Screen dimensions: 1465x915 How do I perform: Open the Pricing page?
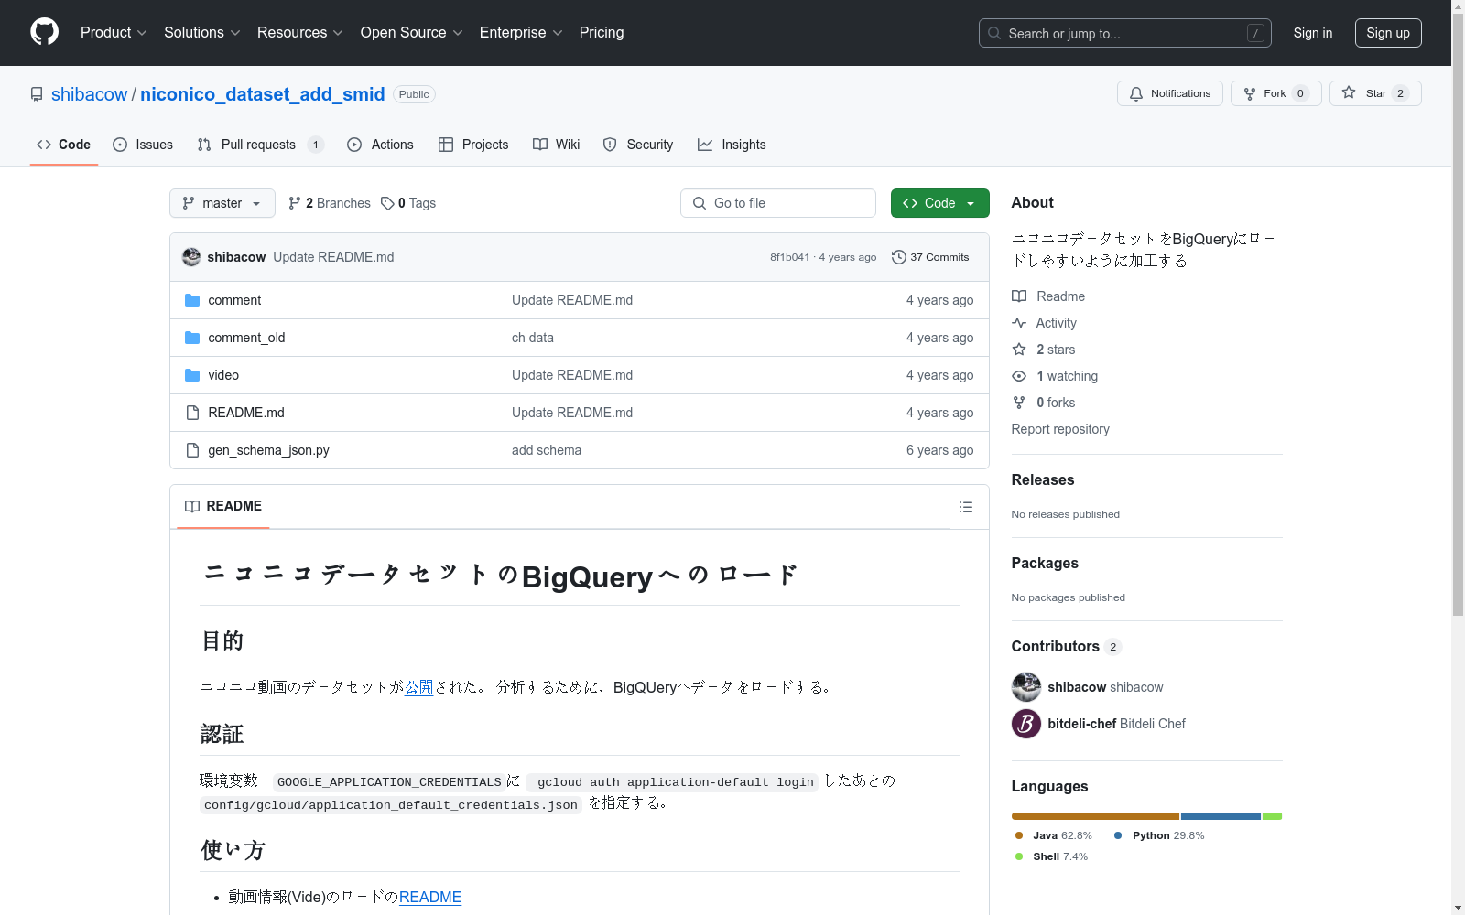[602, 32]
